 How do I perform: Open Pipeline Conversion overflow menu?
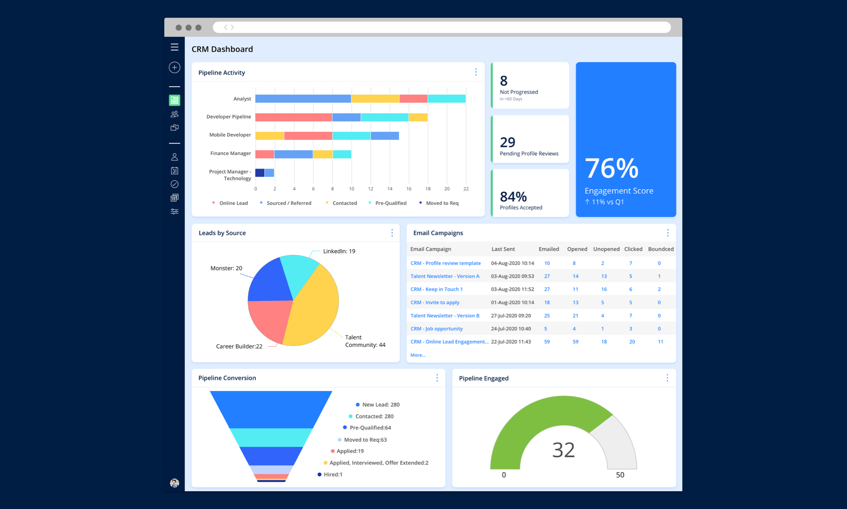tap(437, 377)
